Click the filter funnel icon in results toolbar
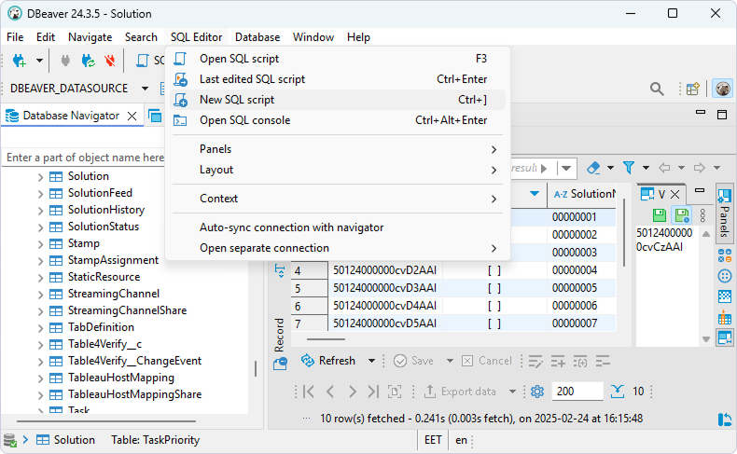 pos(629,168)
